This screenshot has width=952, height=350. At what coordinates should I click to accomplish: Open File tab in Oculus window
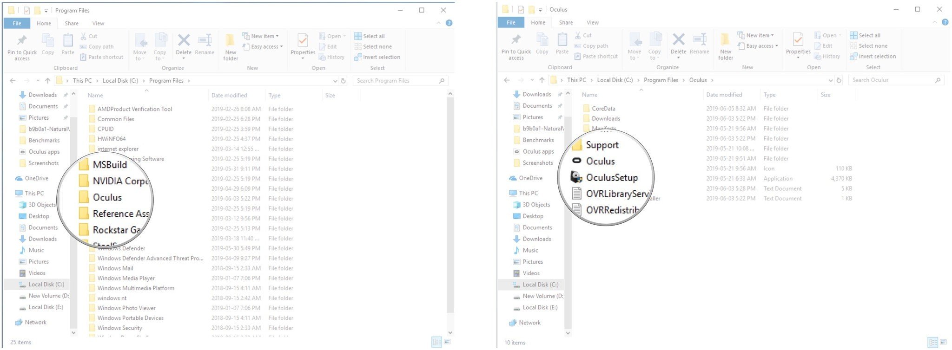511,22
